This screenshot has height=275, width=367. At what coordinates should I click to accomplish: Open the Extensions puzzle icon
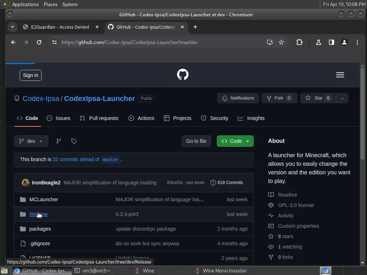pyautogui.click(x=299, y=42)
